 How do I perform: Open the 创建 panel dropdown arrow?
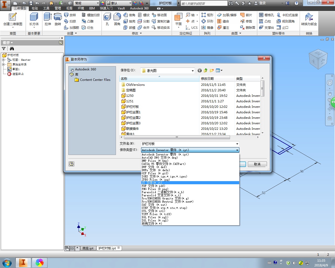76,33
